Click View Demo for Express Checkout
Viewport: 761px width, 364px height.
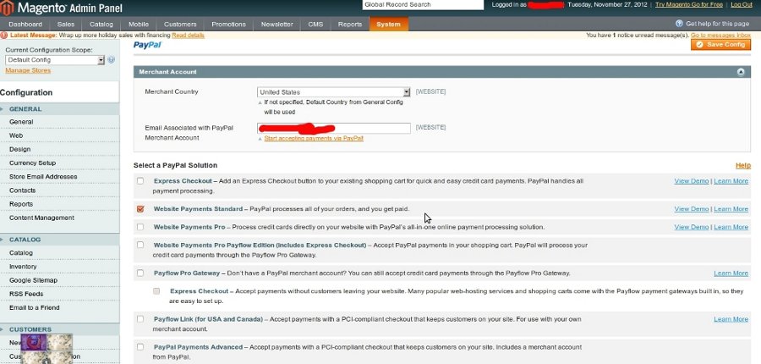tap(692, 181)
